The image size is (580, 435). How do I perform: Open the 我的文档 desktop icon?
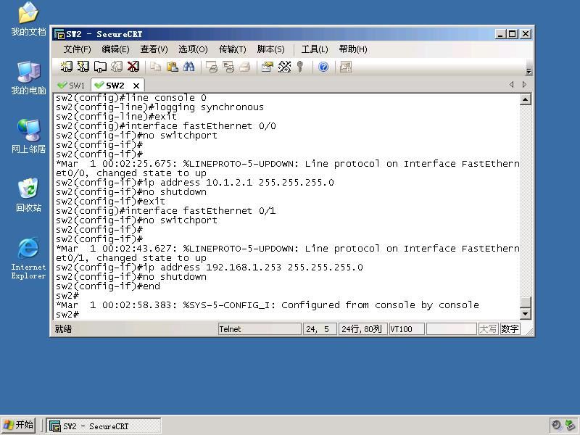click(x=28, y=20)
